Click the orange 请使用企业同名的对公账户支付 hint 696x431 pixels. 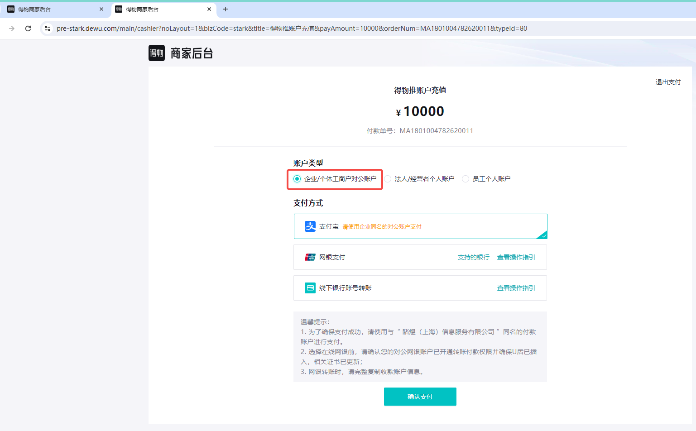click(382, 227)
